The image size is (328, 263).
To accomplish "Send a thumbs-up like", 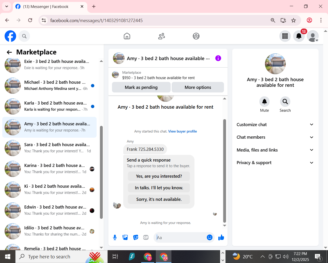I will [x=221, y=238].
